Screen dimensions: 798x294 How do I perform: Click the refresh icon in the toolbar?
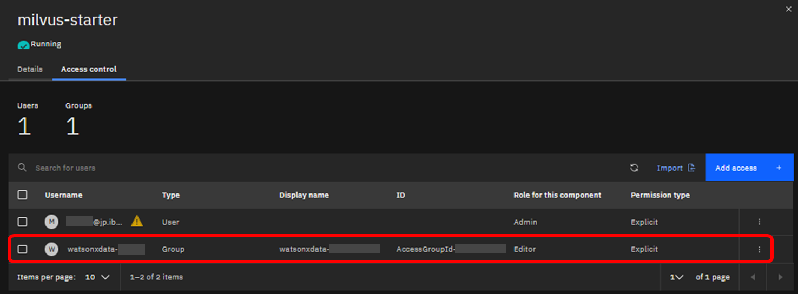[x=634, y=168]
